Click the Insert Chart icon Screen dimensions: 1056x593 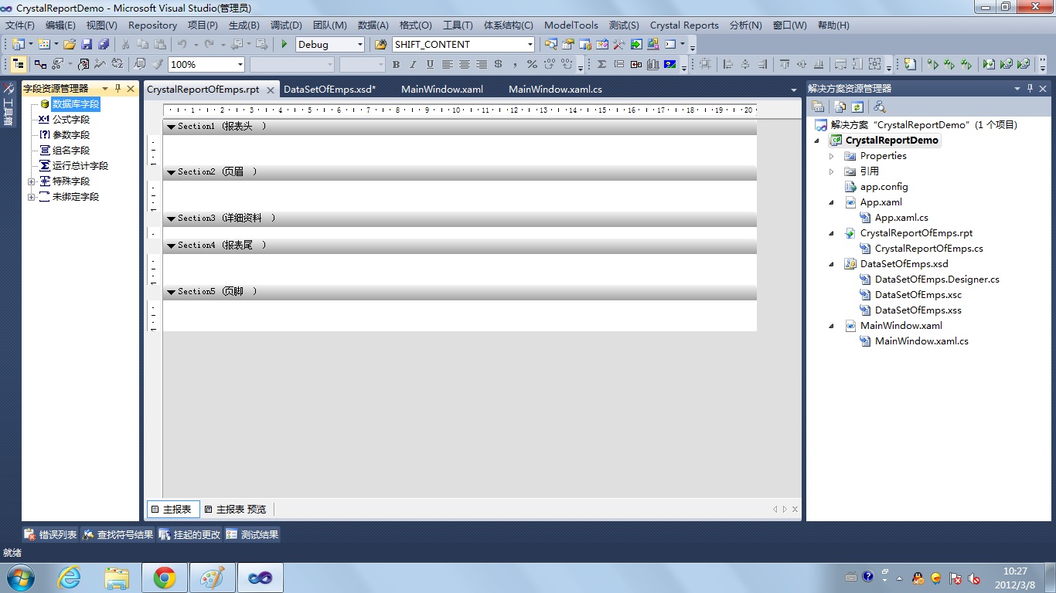click(652, 64)
